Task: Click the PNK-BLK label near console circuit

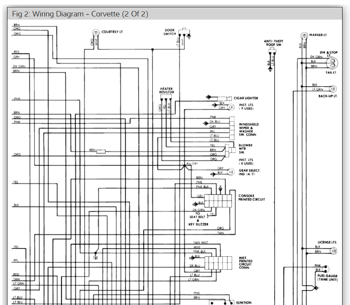Action: (x=202, y=187)
